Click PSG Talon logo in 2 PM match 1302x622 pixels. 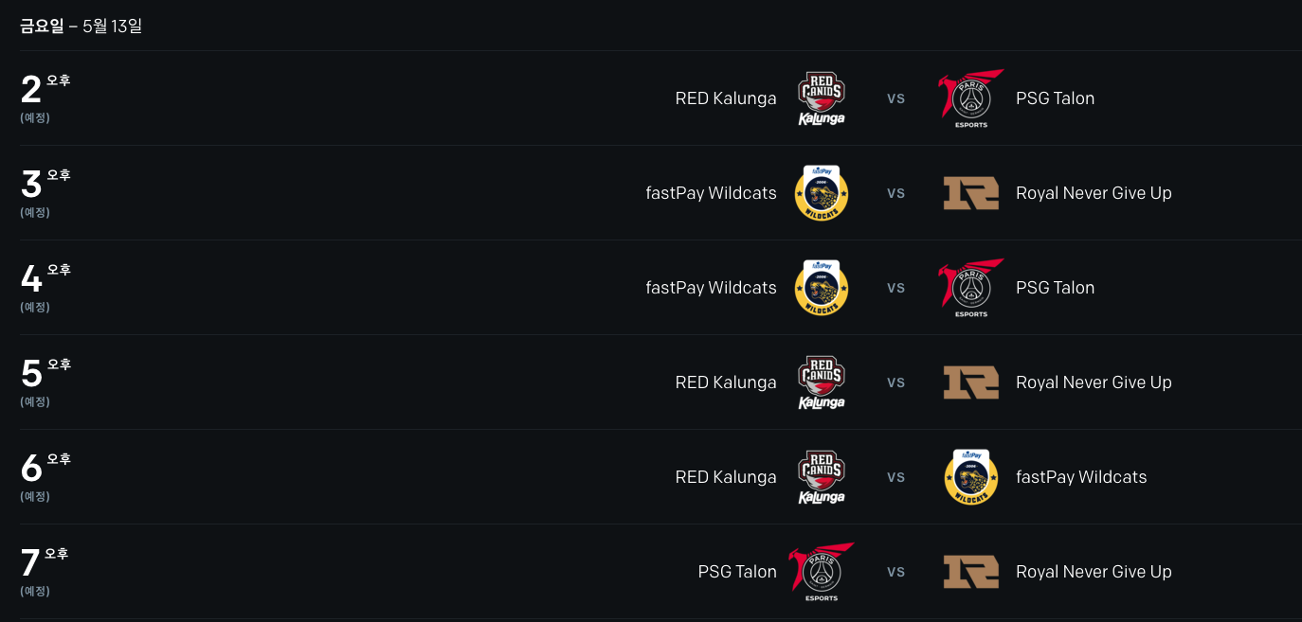pyautogui.click(x=971, y=98)
